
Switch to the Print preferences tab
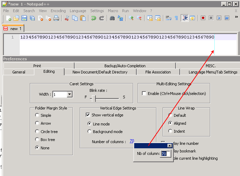click(x=37, y=66)
